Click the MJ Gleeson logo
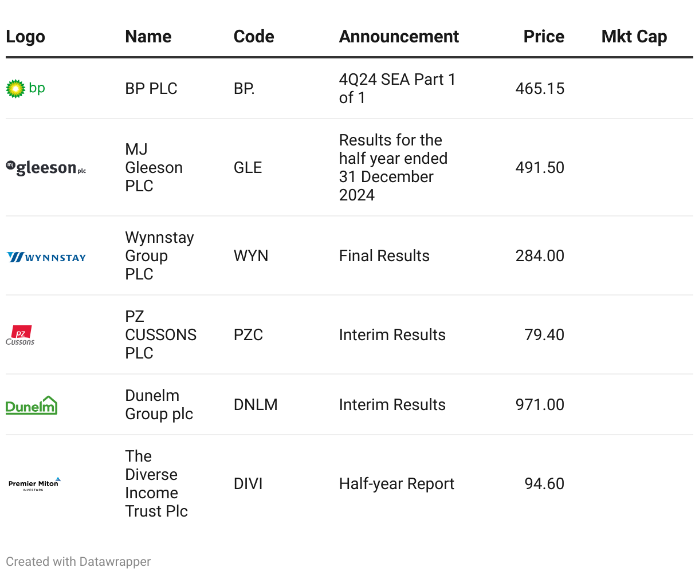The height and width of the screenshot is (575, 699). click(46, 168)
